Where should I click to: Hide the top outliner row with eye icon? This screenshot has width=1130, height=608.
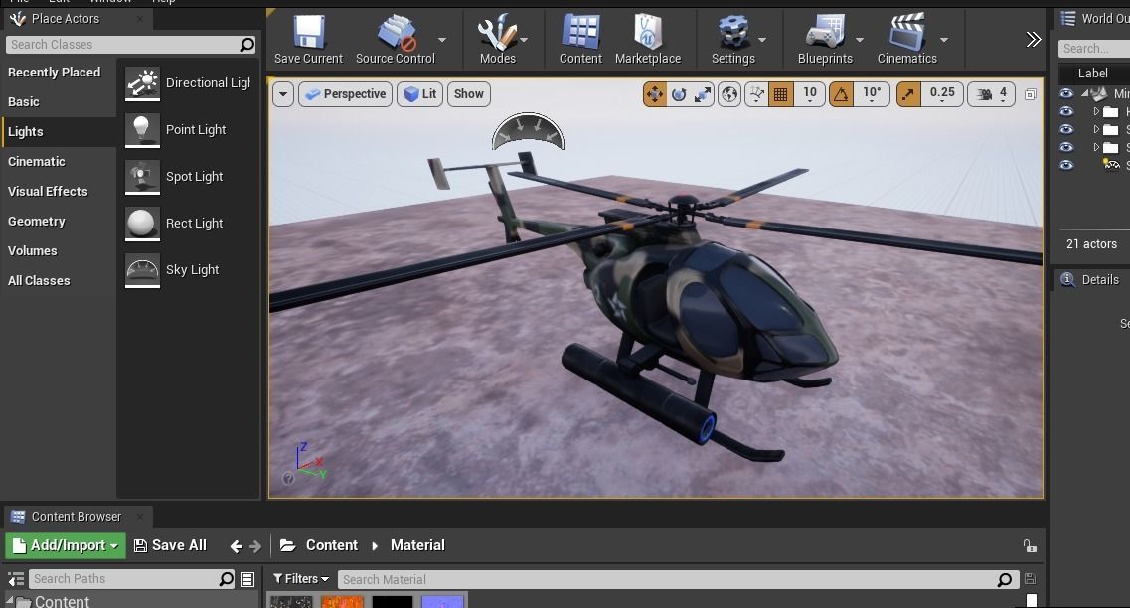pos(1065,93)
